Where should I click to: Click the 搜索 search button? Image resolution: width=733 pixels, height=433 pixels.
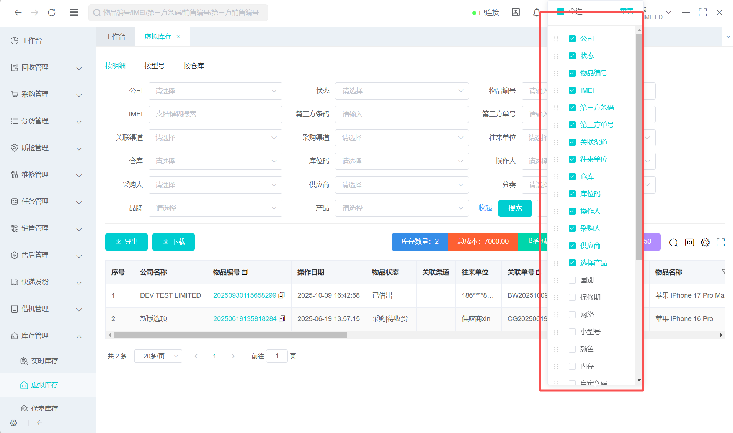pyautogui.click(x=515, y=208)
